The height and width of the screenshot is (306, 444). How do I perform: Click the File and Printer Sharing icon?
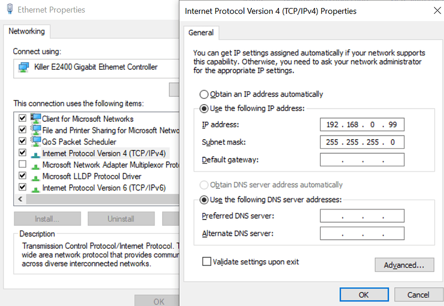pyautogui.click(x=36, y=130)
